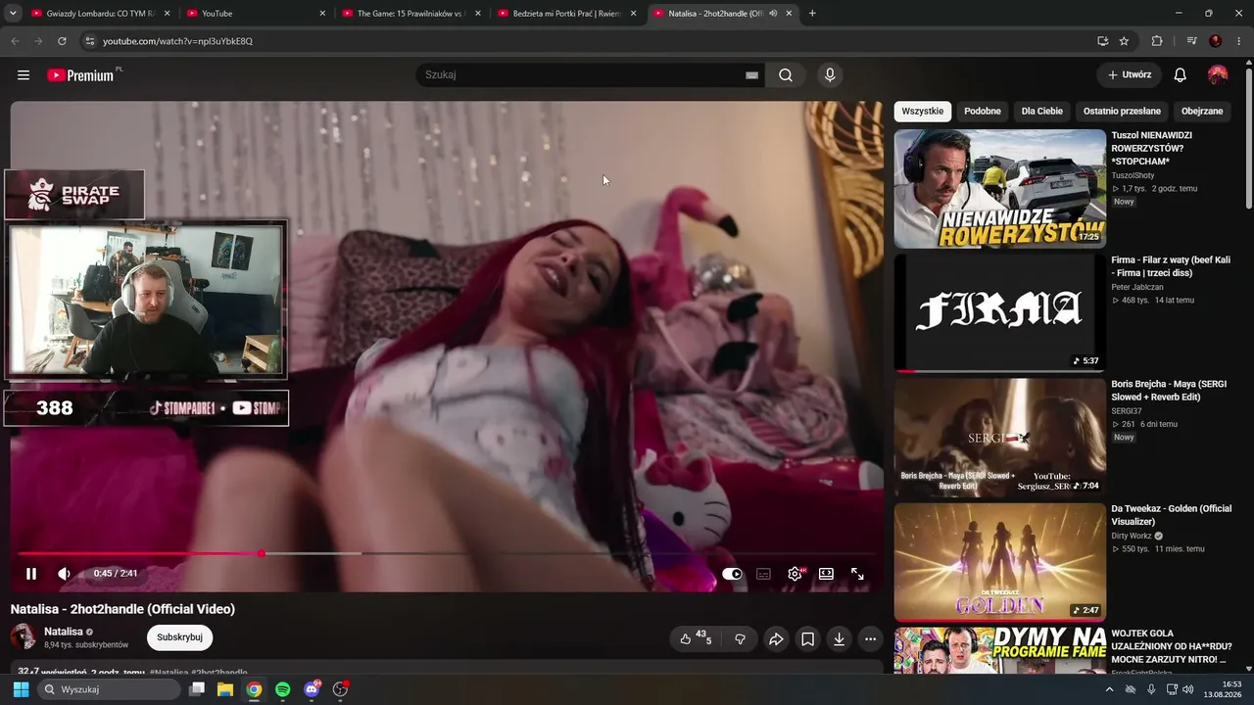This screenshot has height=705, width=1254.
Task: Click the address bar URL
Action: click(177, 41)
